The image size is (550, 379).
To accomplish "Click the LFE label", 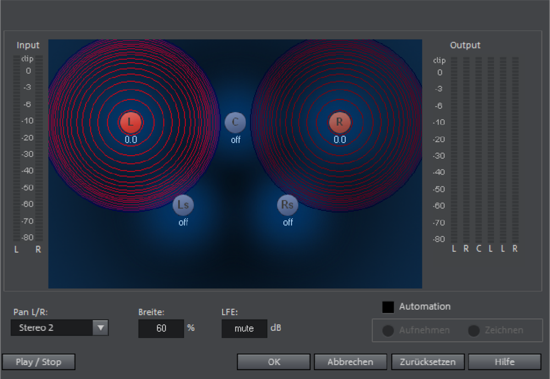I will (229, 312).
